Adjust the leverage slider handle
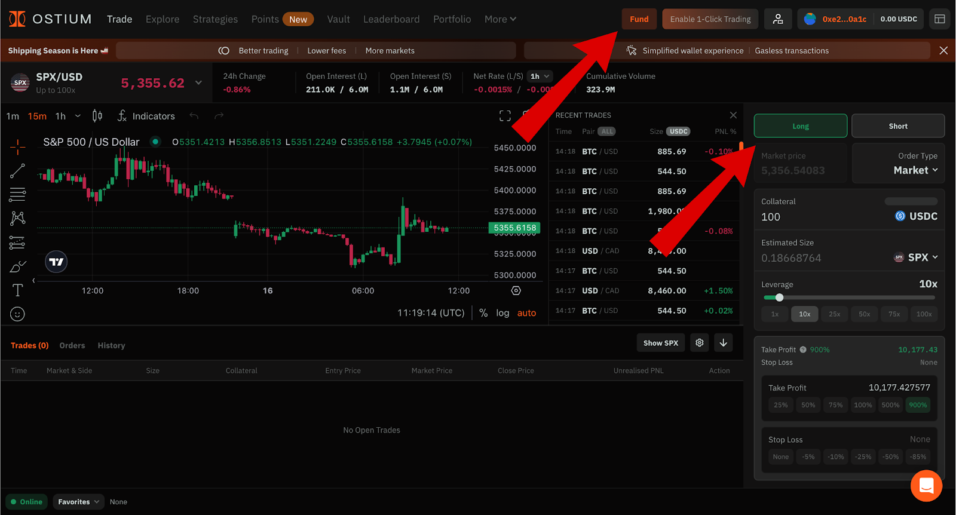This screenshot has height=515, width=956. click(779, 298)
